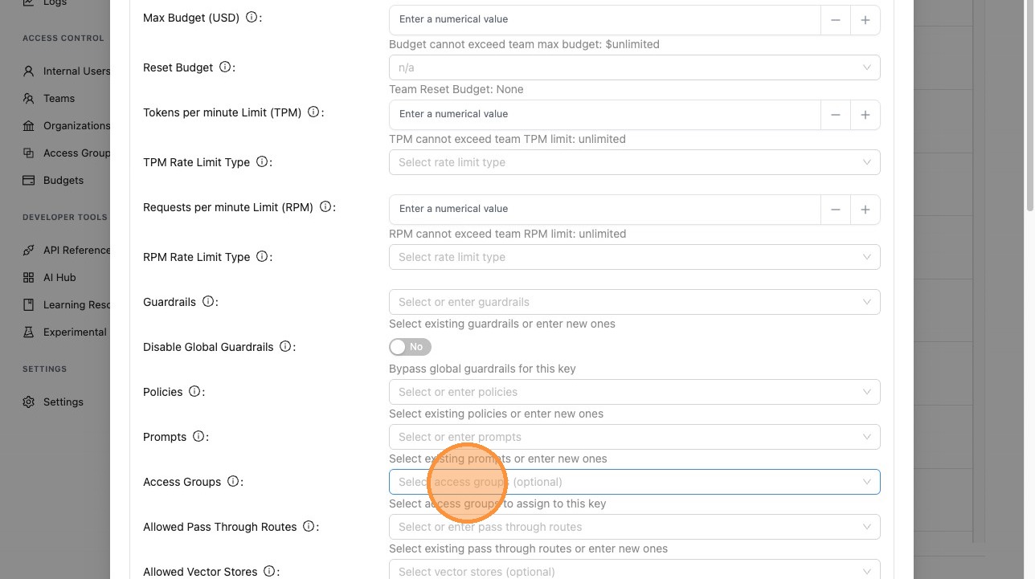Focus the Max Budget numerical input field
This screenshot has width=1035, height=579.
coord(604,19)
